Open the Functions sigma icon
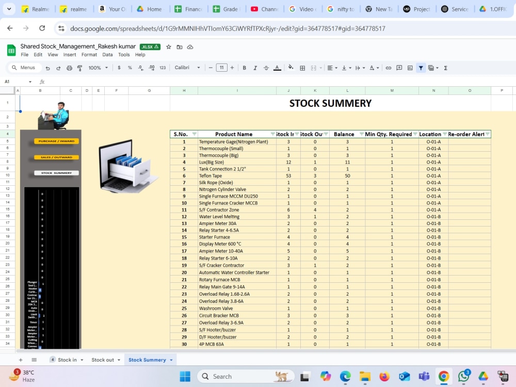 pyautogui.click(x=446, y=68)
